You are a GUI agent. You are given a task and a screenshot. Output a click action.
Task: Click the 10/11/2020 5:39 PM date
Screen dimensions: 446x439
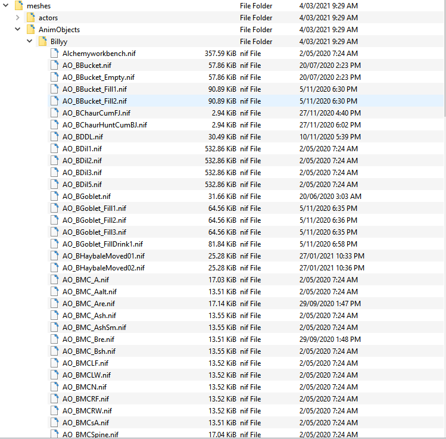tap(330, 137)
